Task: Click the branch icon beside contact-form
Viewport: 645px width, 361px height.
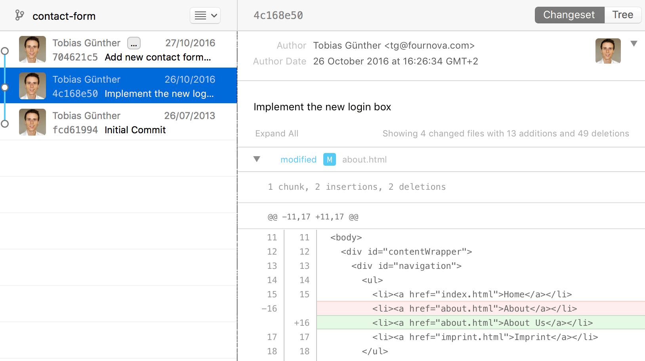Action: [x=19, y=16]
